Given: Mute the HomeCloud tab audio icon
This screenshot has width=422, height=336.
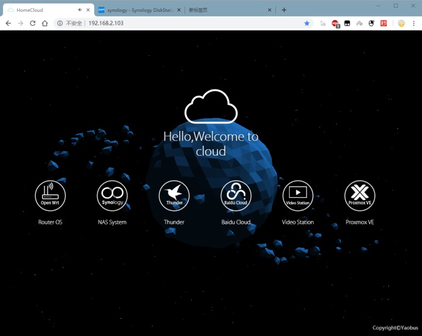Looking at the screenshot, I should 80,10.
